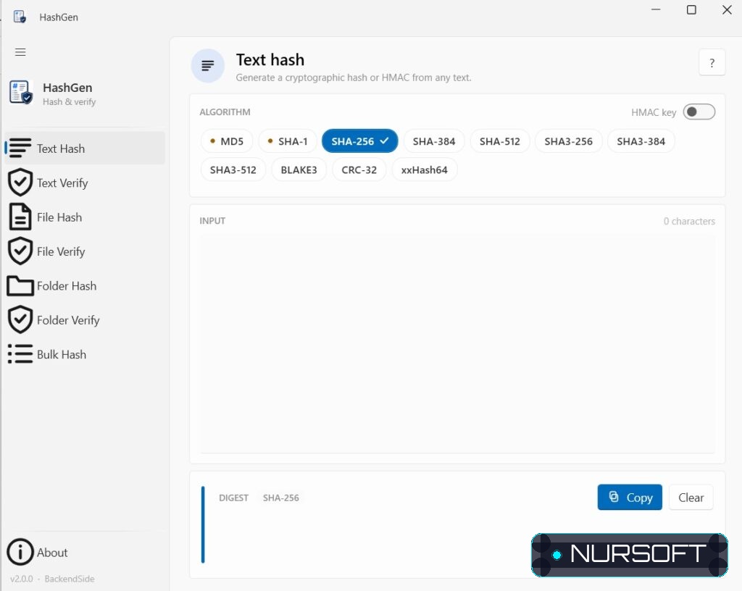Click the INPUT section label
This screenshot has width=742, height=591.
click(x=212, y=221)
